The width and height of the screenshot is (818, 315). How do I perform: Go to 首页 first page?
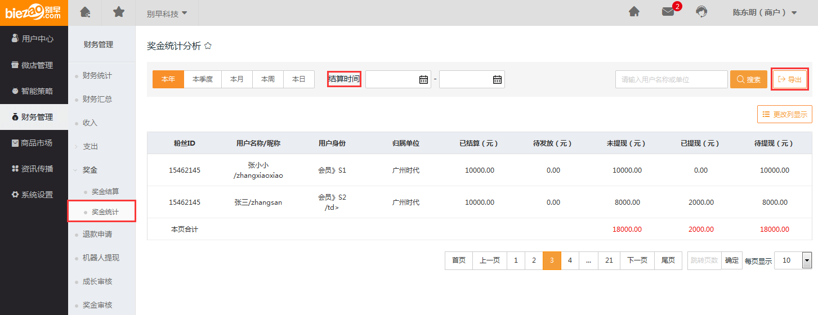coord(459,260)
